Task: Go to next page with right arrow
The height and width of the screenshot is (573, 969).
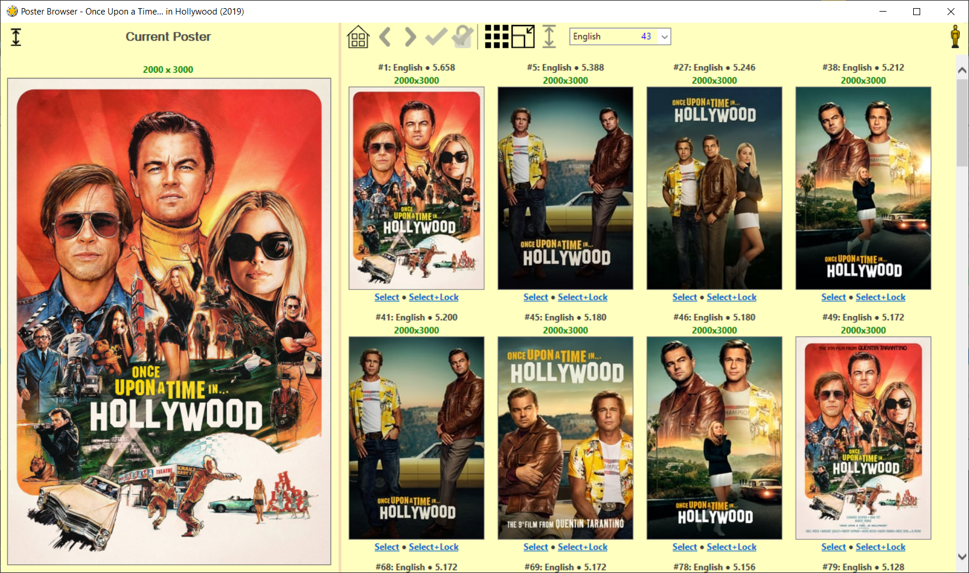Action: pyautogui.click(x=410, y=37)
